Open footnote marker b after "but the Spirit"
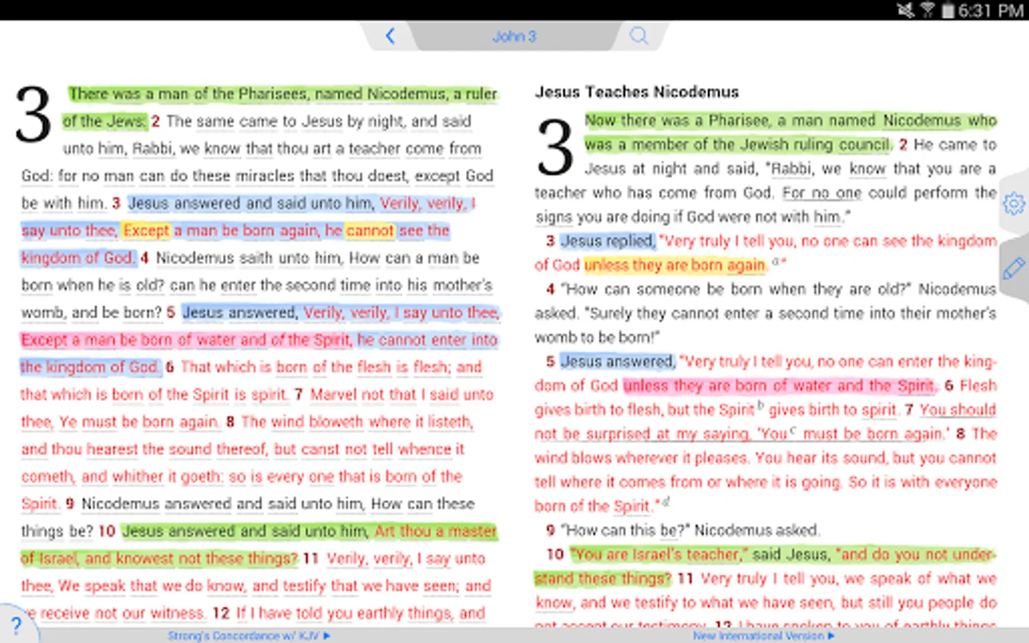Image resolution: width=1029 pixels, height=643 pixels. [760, 406]
